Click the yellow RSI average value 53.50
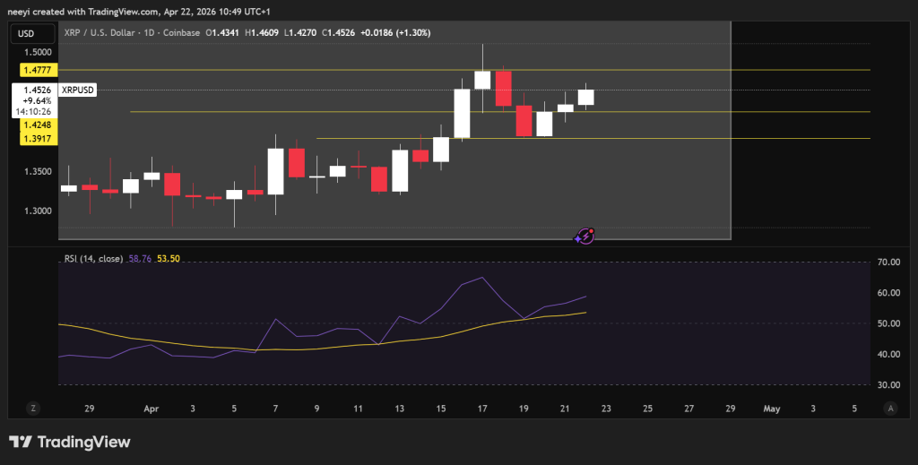 [x=168, y=259]
